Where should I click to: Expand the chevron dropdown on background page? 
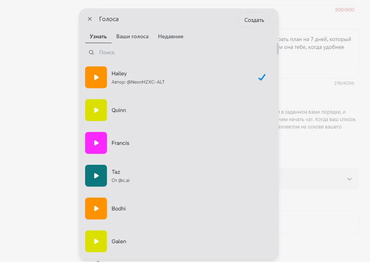pos(349,179)
